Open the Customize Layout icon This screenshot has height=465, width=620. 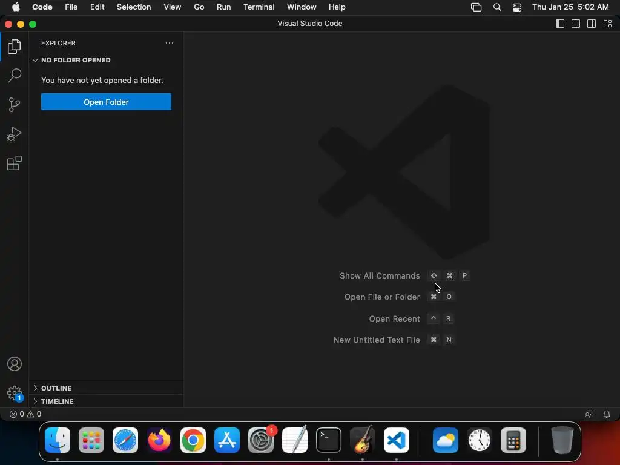607,24
